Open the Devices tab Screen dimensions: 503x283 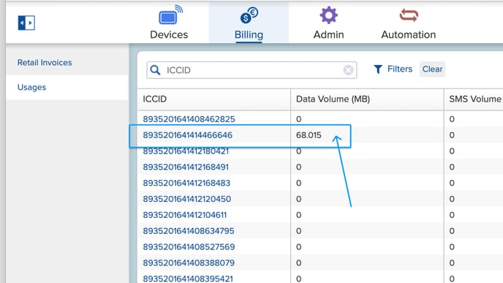[169, 23]
